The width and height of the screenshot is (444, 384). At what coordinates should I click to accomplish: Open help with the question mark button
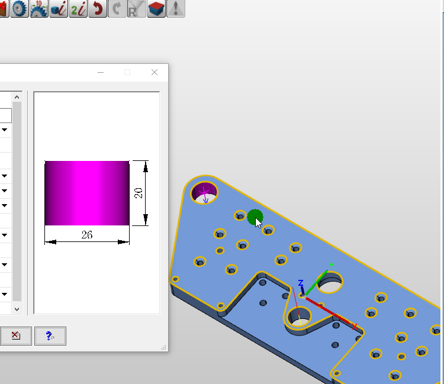point(50,336)
